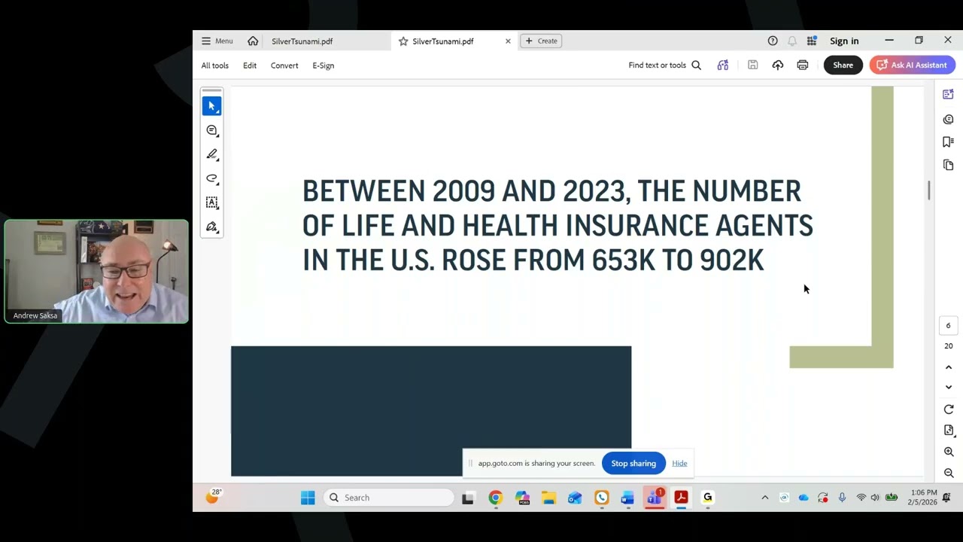The image size is (963, 542).
Task: Click the Share button
Action: (843, 65)
